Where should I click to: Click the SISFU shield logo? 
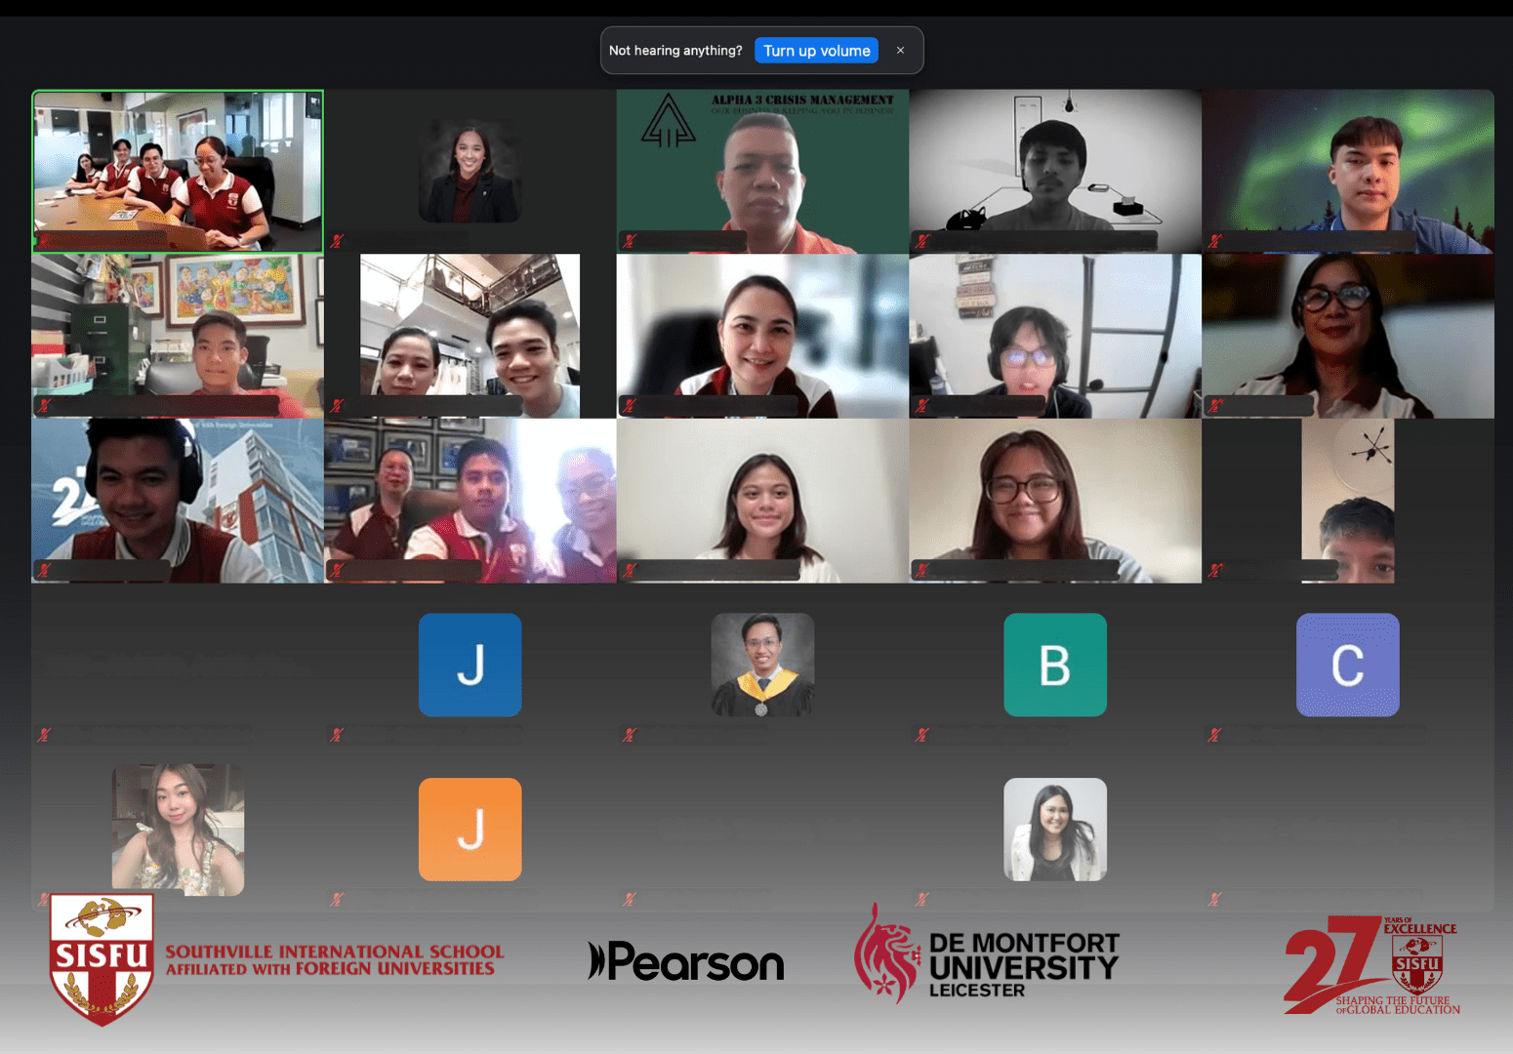pyautogui.click(x=102, y=958)
